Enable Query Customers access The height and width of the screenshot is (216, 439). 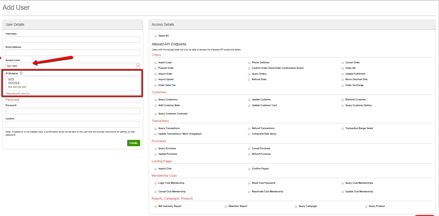point(156,100)
